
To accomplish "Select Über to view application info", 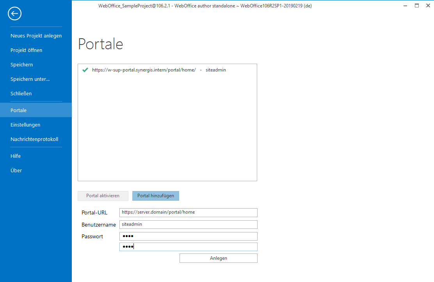I will [x=16, y=170].
